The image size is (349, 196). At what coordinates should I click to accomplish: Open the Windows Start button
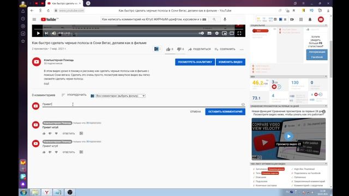tap(23, 192)
